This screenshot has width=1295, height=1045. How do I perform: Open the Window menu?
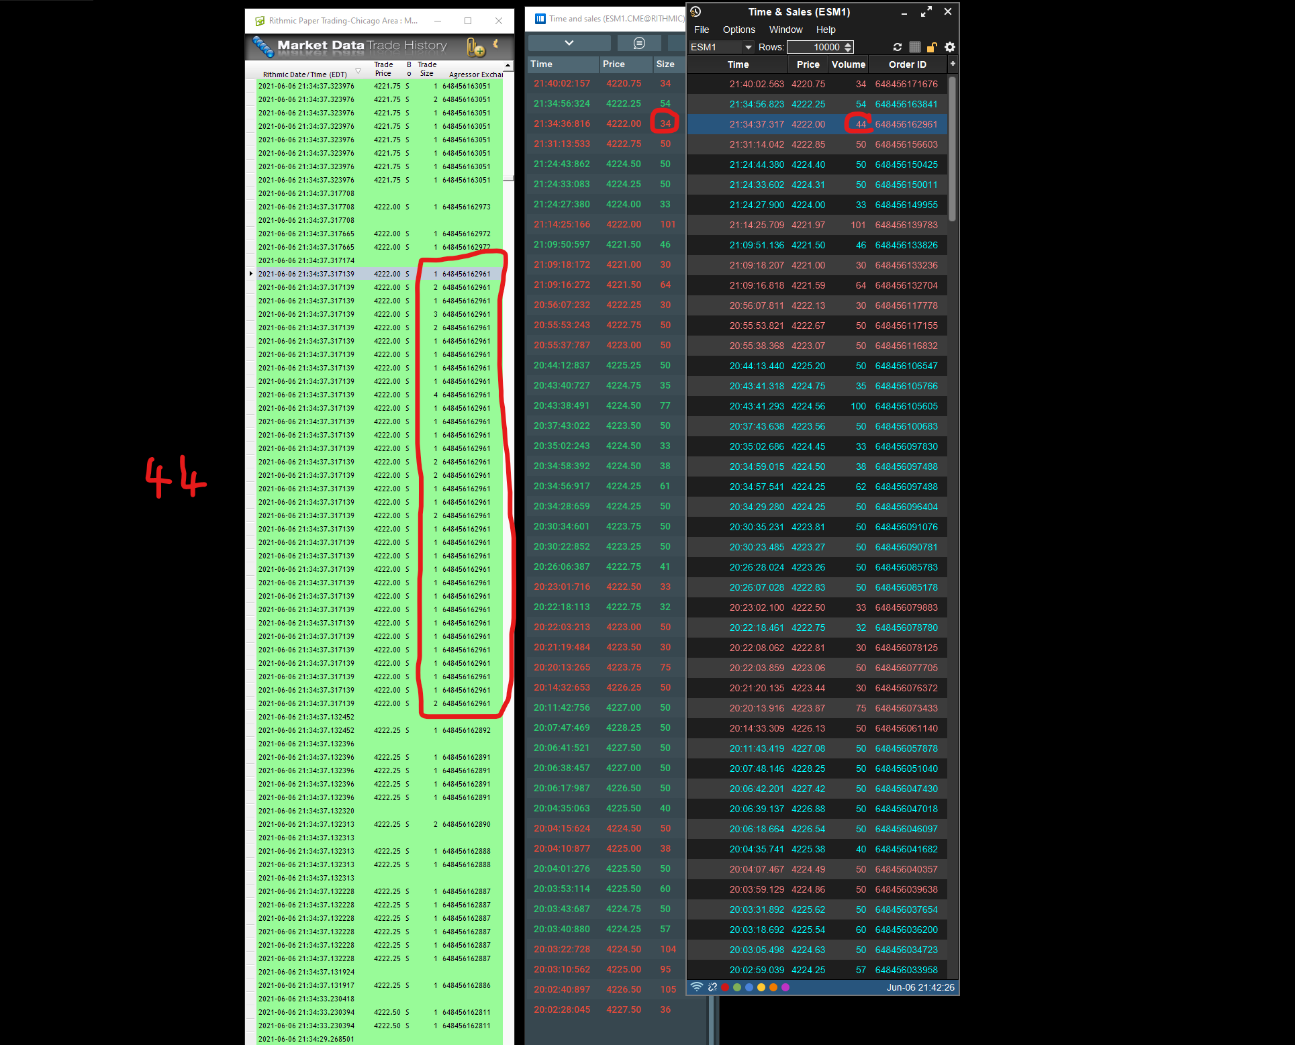click(785, 30)
